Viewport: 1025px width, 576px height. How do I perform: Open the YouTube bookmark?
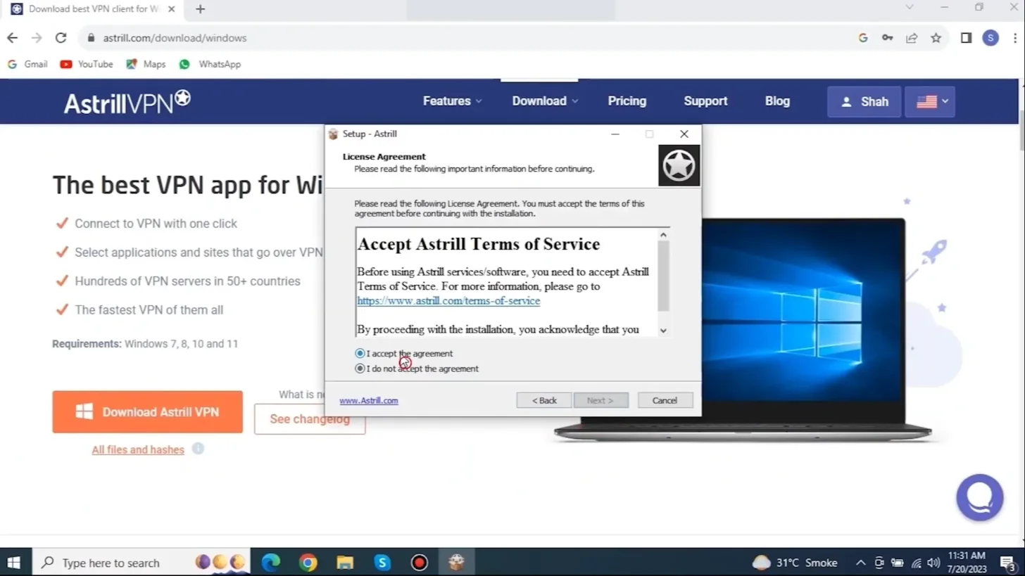pos(87,64)
